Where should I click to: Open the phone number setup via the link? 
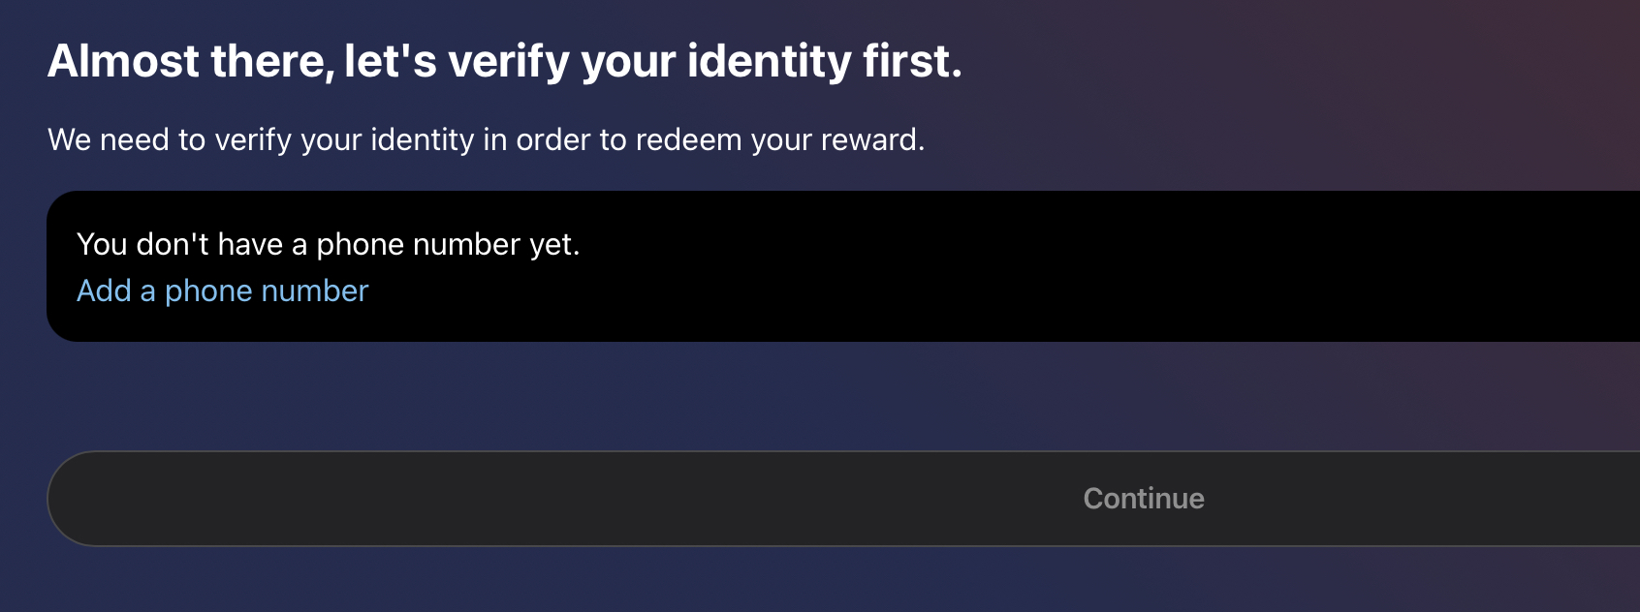click(222, 291)
